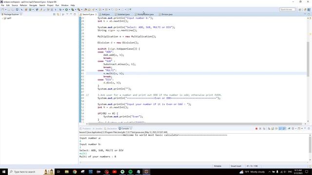Image resolution: width=312 pixels, height=175 pixels.
Task: Open the notification center icon
Action: [307, 172]
